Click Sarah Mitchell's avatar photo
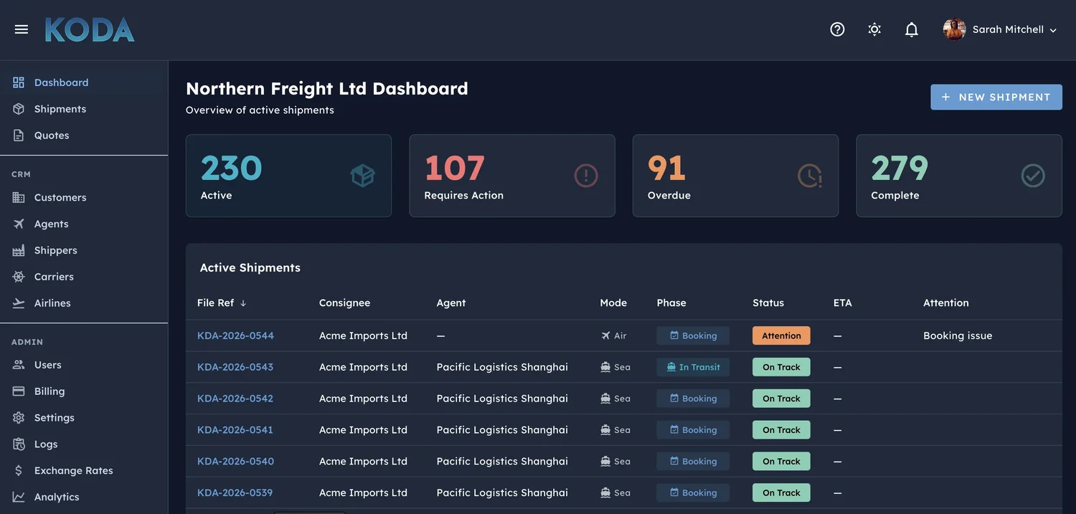Screen dimensions: 1076x514 click(954, 29)
